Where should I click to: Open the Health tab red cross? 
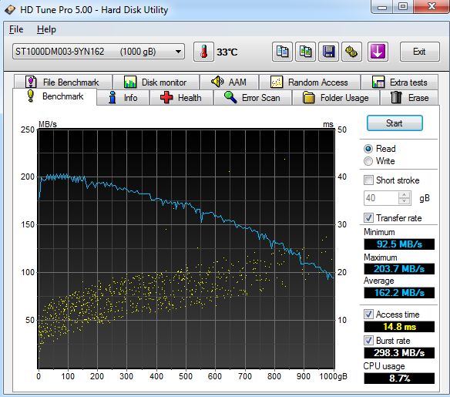pos(181,98)
